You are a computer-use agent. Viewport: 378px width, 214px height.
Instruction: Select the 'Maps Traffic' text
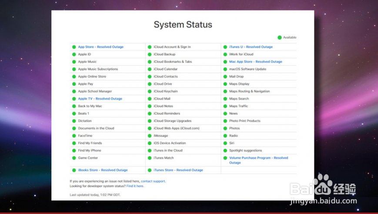coord(238,106)
